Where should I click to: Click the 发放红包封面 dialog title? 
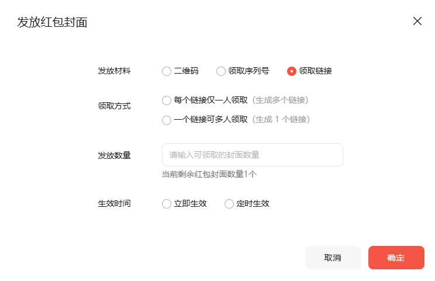point(53,23)
